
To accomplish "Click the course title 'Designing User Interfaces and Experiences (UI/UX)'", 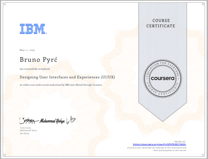I will [67, 77].
